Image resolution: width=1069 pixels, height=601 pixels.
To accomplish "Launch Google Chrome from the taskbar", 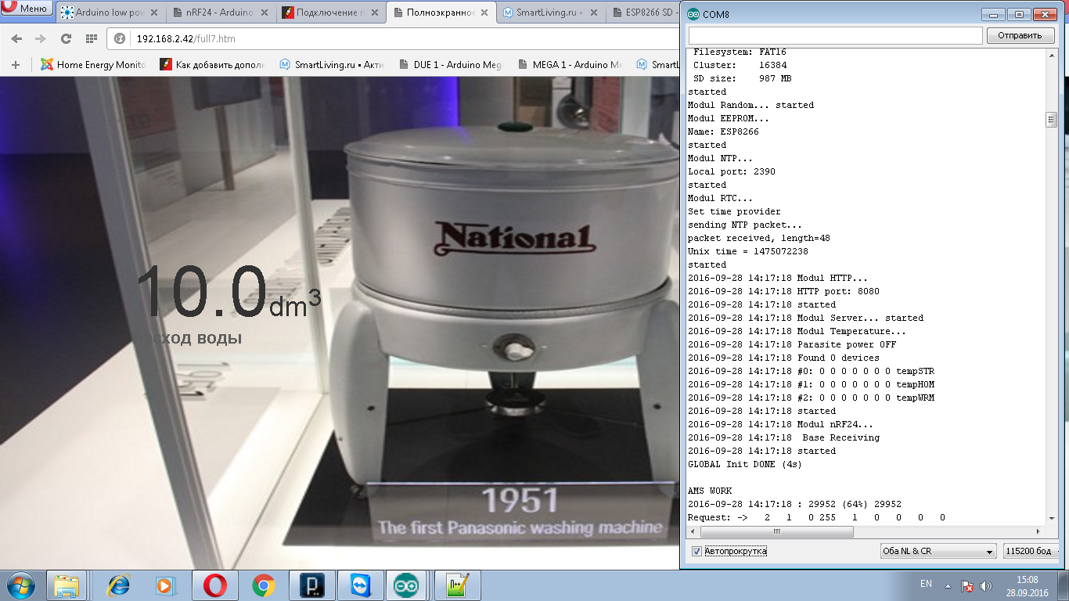I will click(263, 585).
